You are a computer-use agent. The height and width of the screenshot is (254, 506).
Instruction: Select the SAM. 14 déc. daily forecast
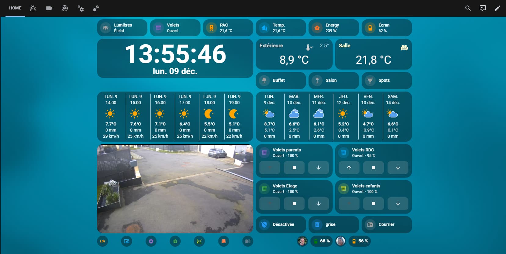coord(393,116)
